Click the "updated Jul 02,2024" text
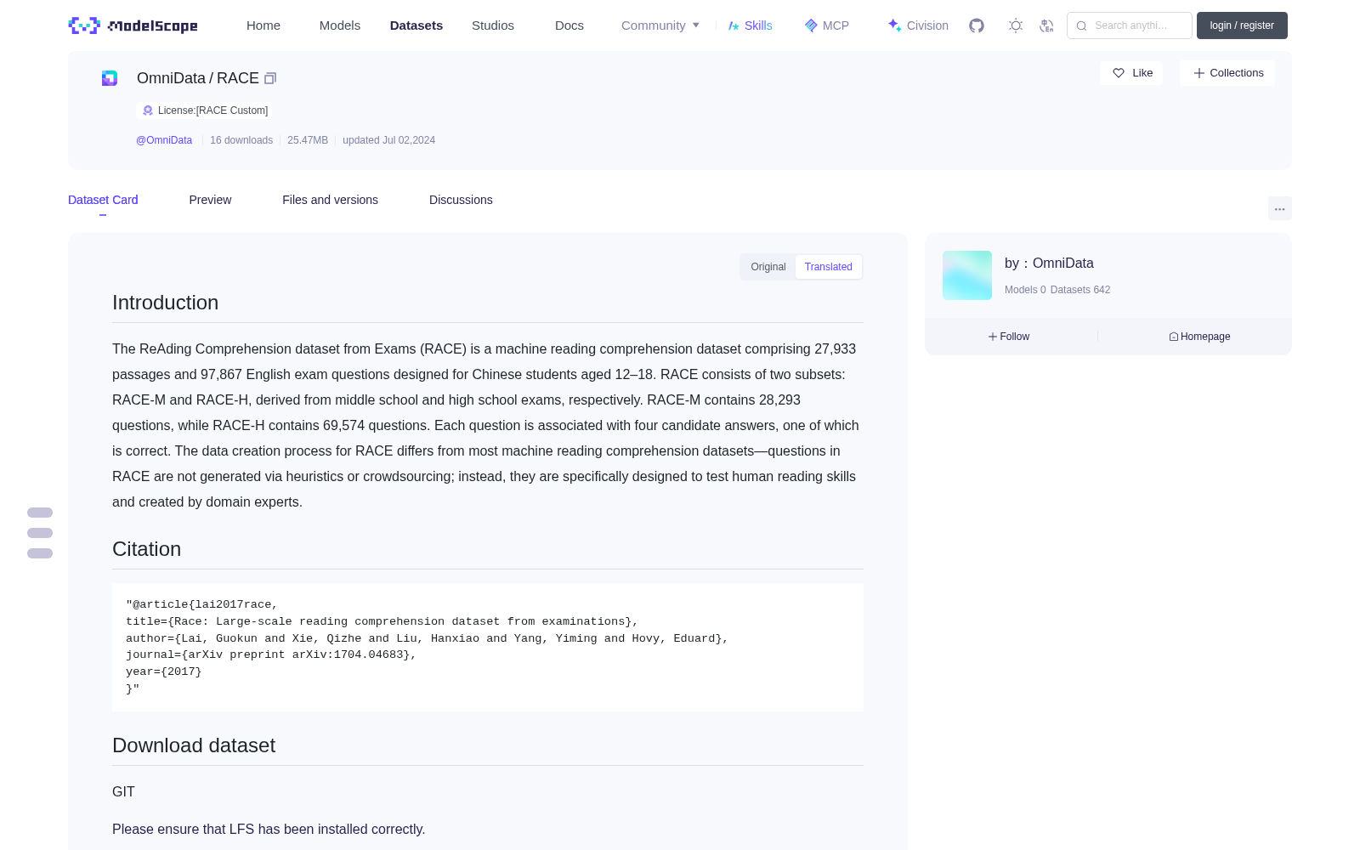 (388, 140)
